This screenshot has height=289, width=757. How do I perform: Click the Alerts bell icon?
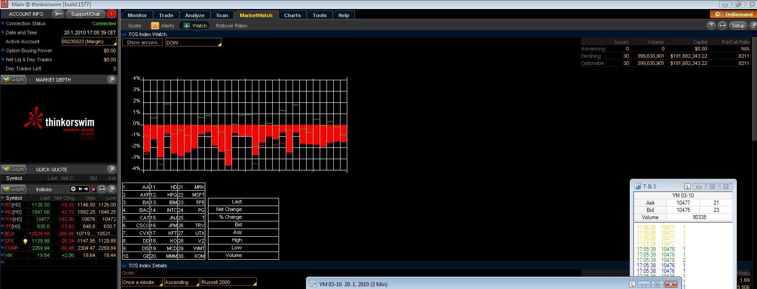[x=155, y=26]
